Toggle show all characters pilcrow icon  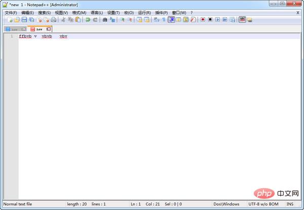tap(164, 20)
